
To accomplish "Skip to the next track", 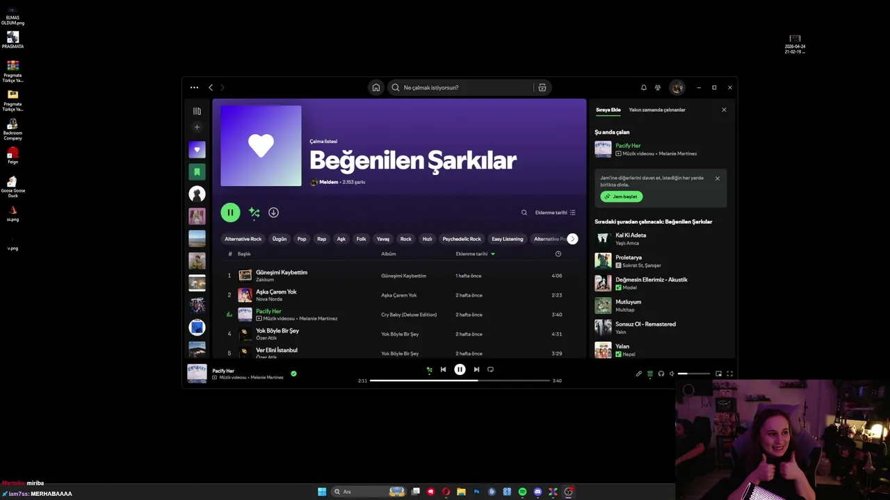I will (x=476, y=369).
